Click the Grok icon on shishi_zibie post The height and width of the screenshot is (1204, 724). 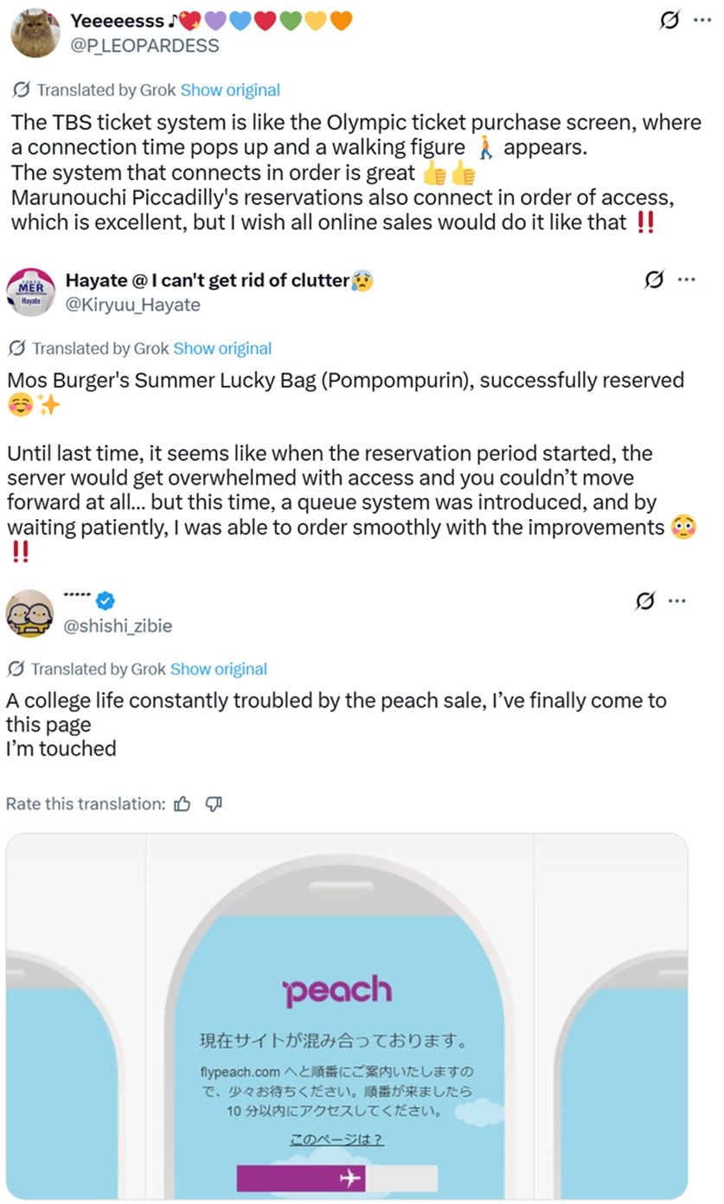tap(645, 601)
